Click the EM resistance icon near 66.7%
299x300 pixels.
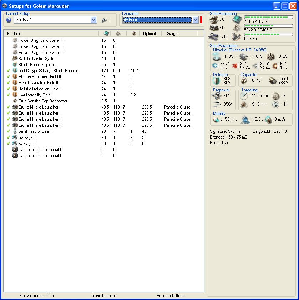click(x=215, y=66)
